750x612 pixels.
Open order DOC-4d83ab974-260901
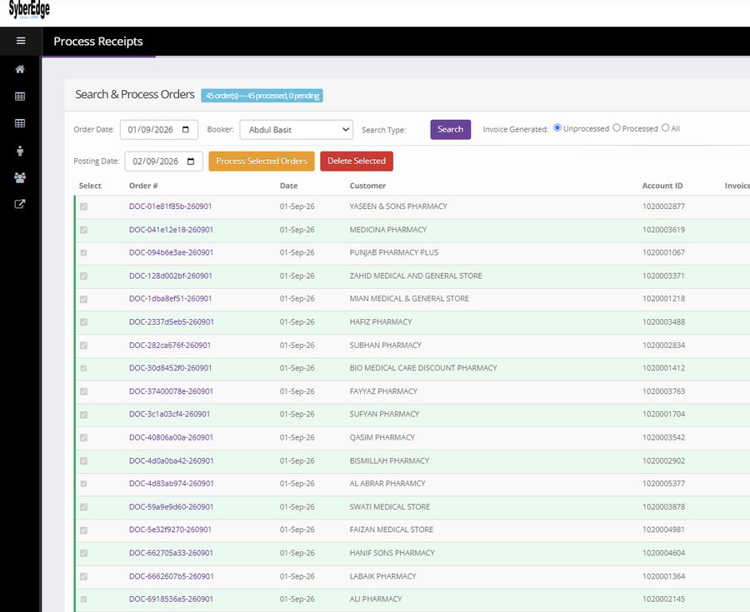(x=171, y=484)
